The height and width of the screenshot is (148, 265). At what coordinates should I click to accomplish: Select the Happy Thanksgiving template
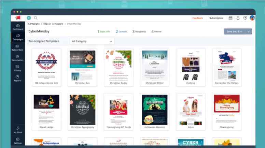pyautogui.click(x=227, y=112)
